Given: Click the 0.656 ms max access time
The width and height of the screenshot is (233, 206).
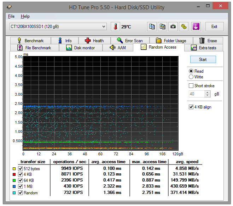Looking at the screenshot, I should 151,174.
